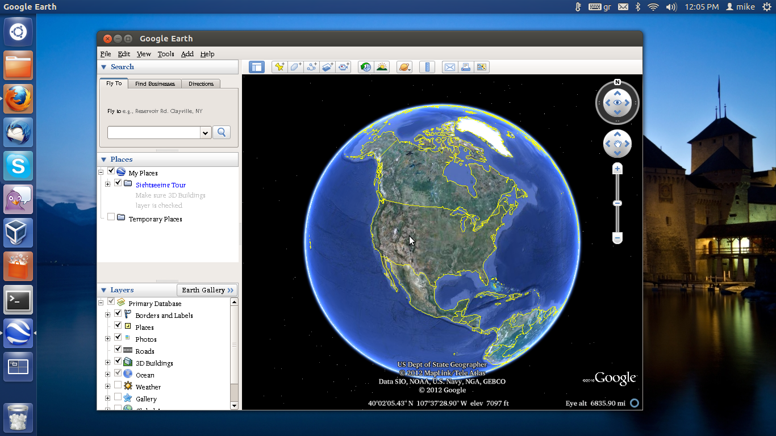Image resolution: width=776 pixels, height=436 pixels.
Task: Show sunlight across the landscape
Action: pos(382,67)
